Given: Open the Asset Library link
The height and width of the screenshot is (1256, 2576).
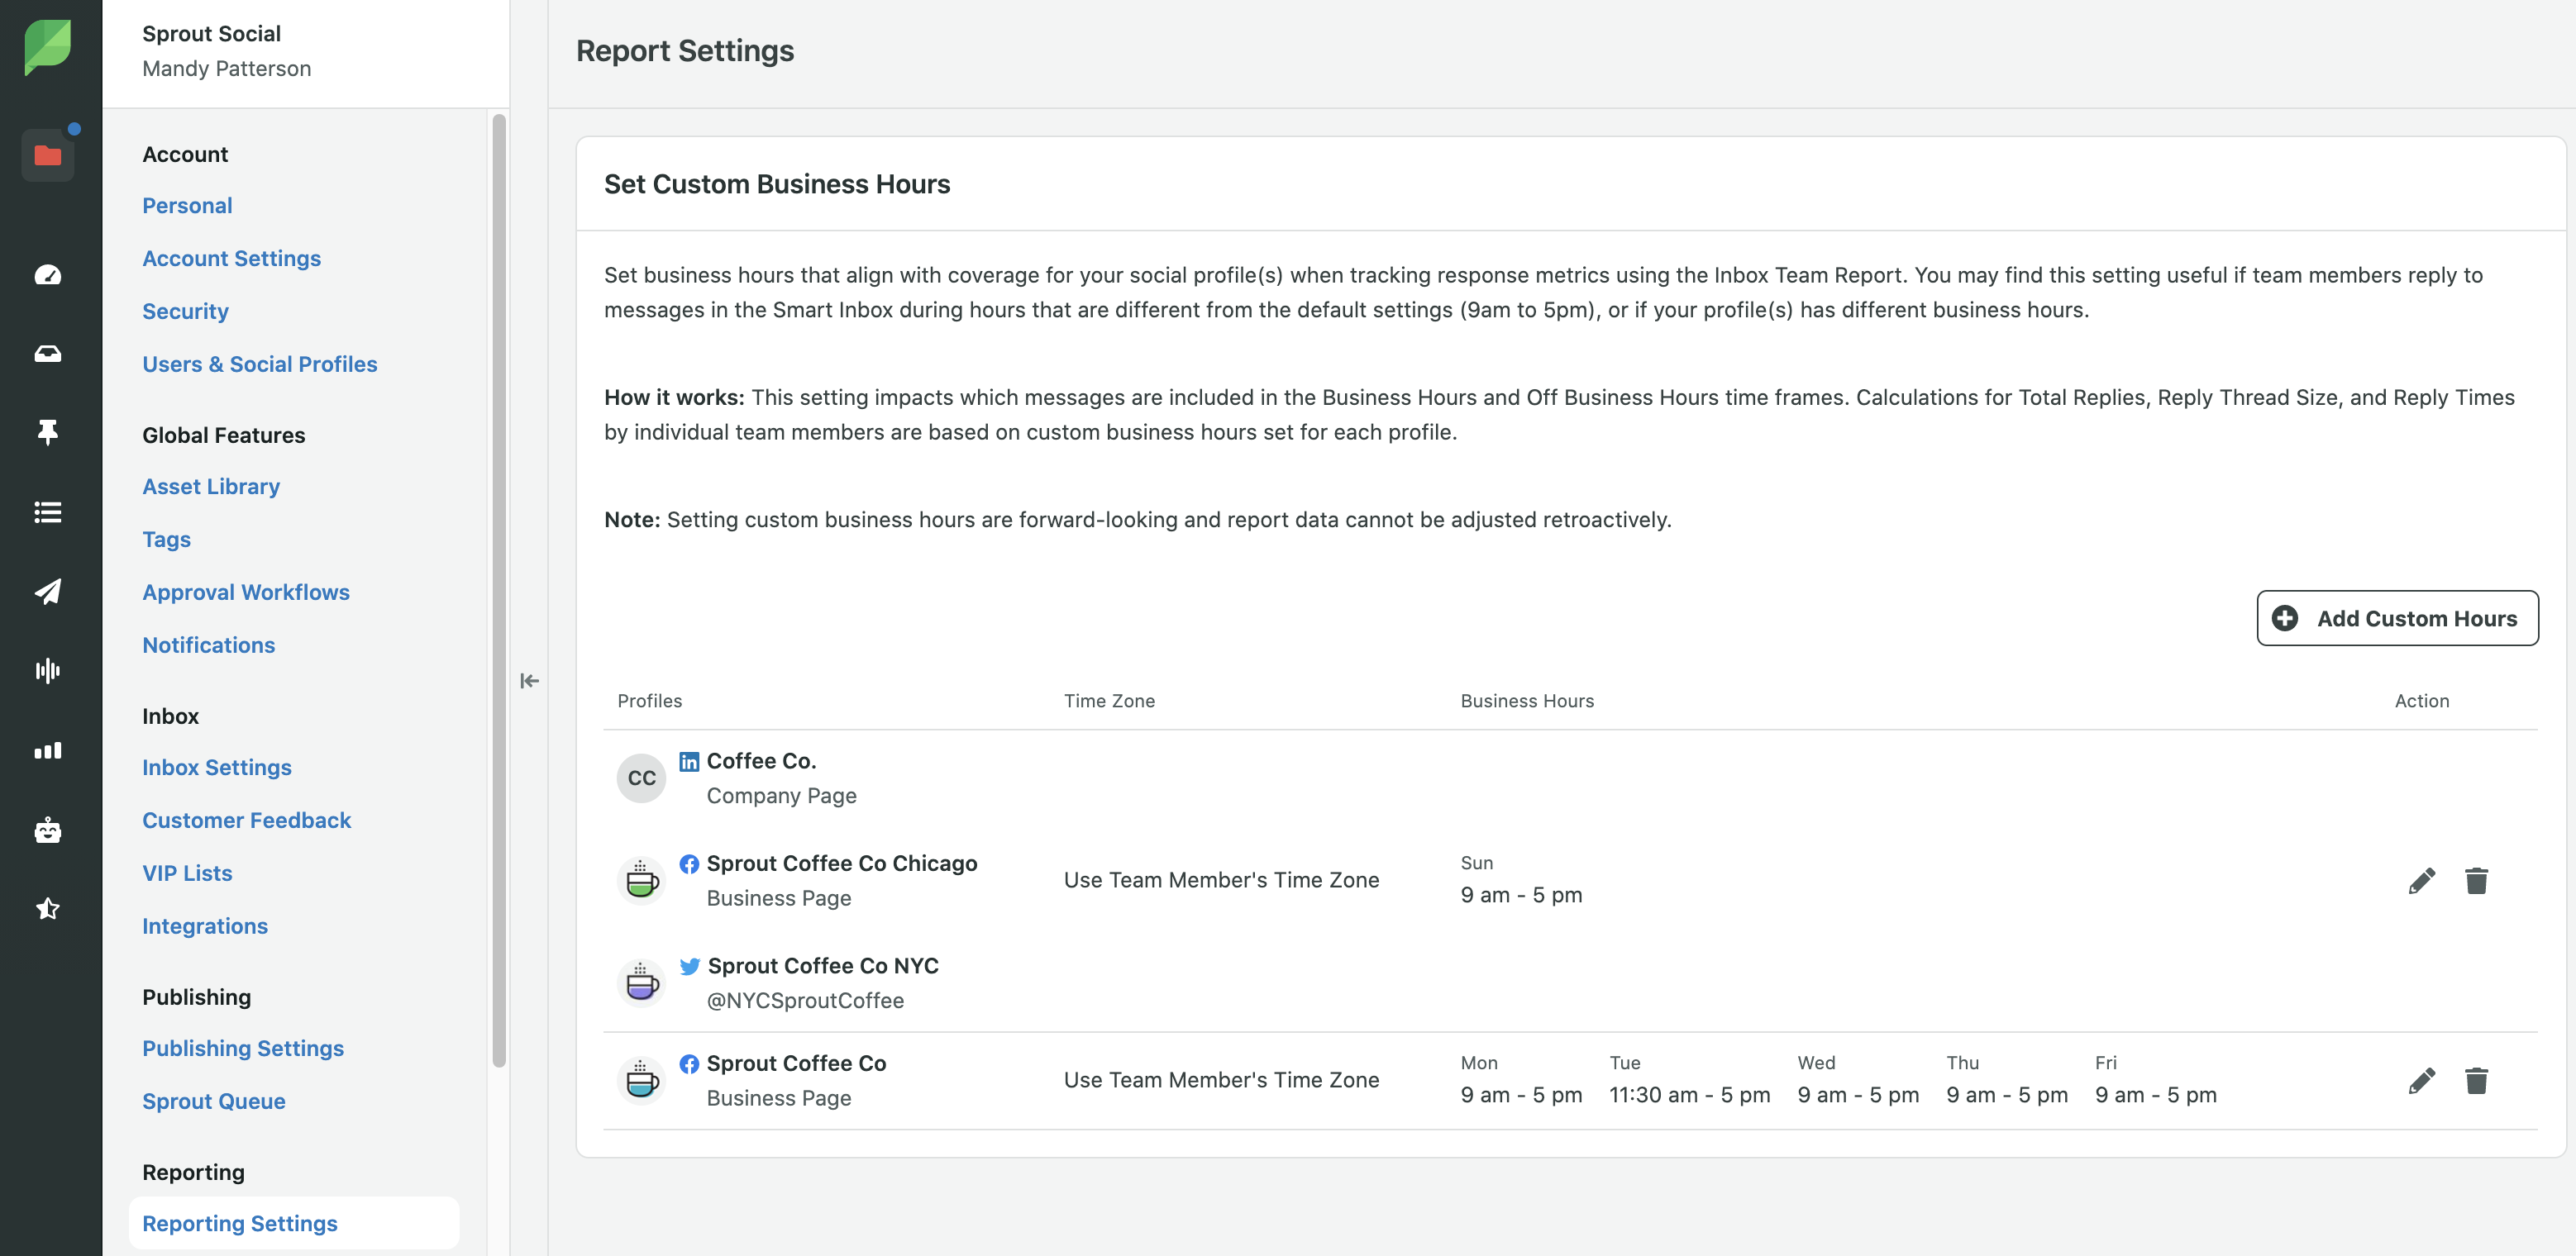Looking at the screenshot, I should 211,487.
